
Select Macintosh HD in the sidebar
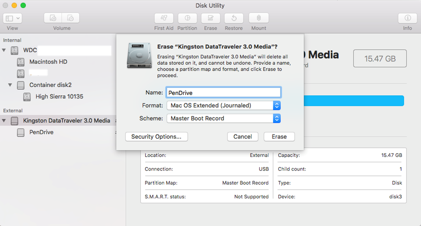coord(48,62)
